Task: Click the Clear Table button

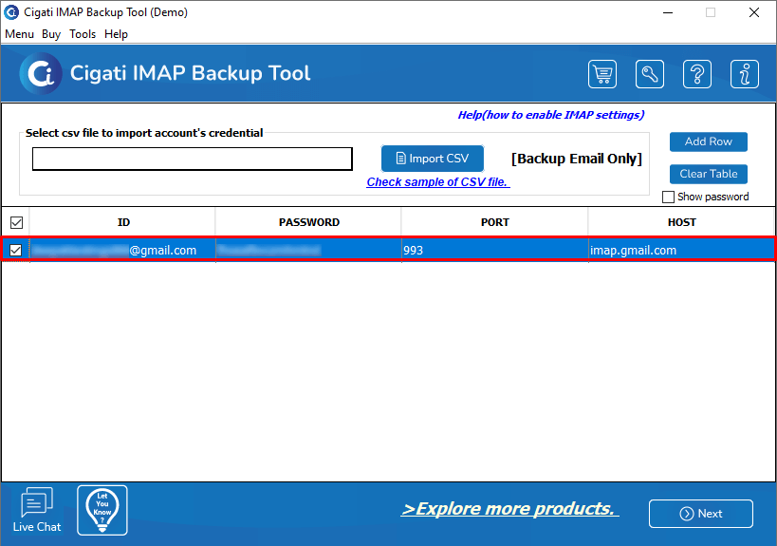Action: (x=708, y=174)
